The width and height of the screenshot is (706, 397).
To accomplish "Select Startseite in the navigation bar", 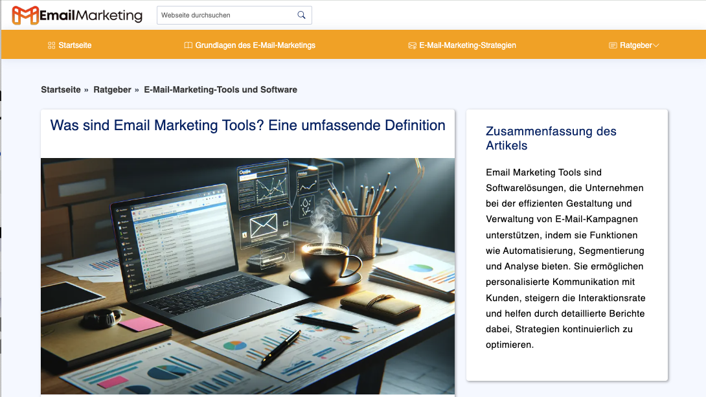I will pos(75,45).
